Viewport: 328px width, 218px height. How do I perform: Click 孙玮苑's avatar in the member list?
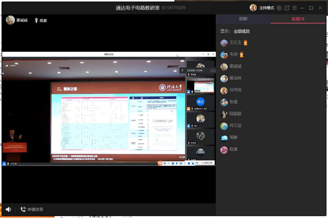tap(224, 90)
